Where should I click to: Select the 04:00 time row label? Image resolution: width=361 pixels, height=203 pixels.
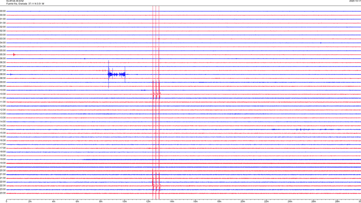(x=3, y=43)
